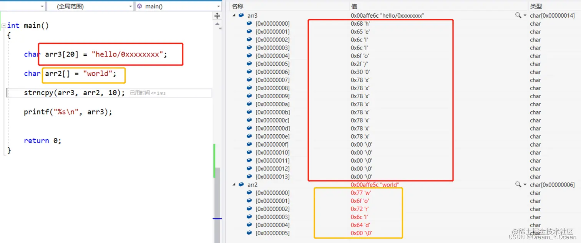Click the variable icon of arr3 [0x0000000a]
581x243 pixels.
[x=249, y=104]
